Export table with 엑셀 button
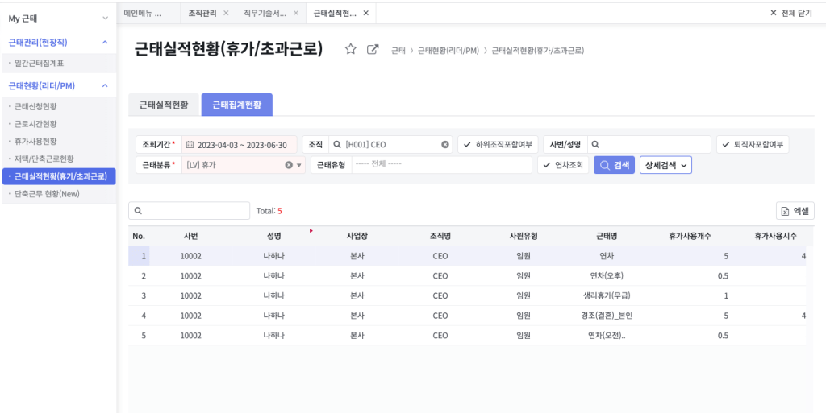 795,211
